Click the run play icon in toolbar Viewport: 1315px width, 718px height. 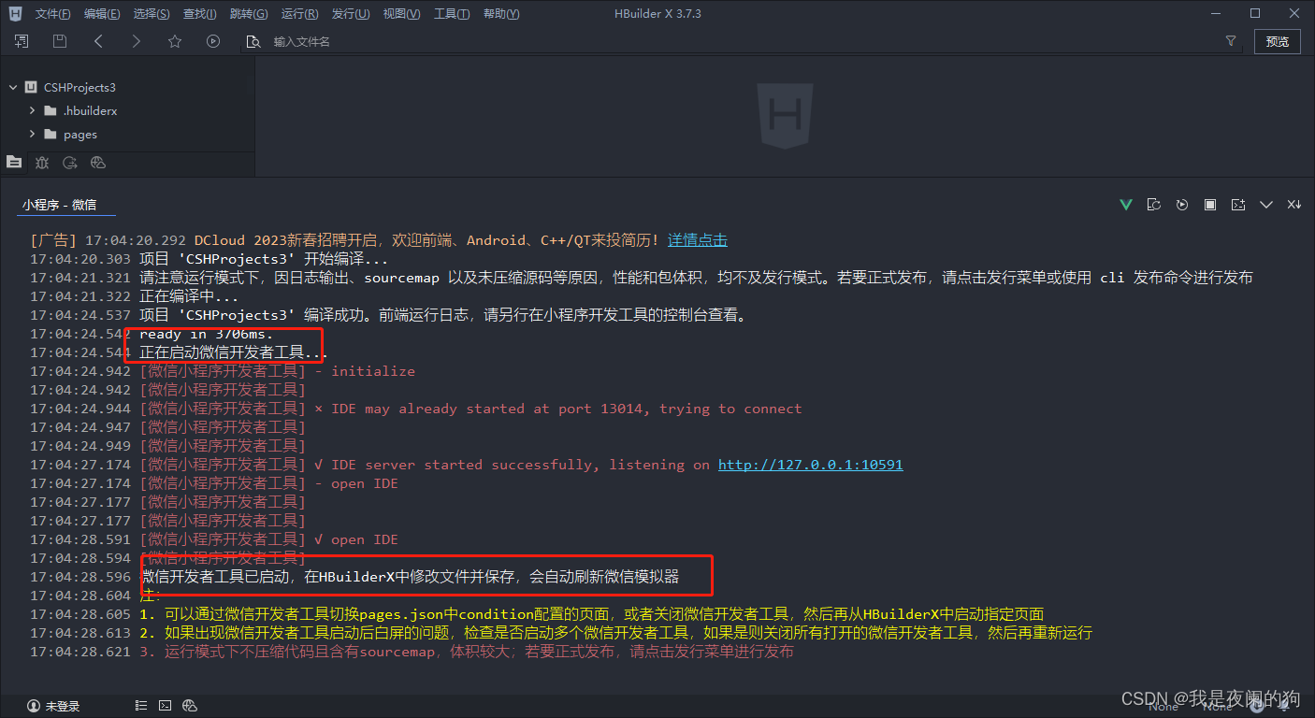pos(213,41)
